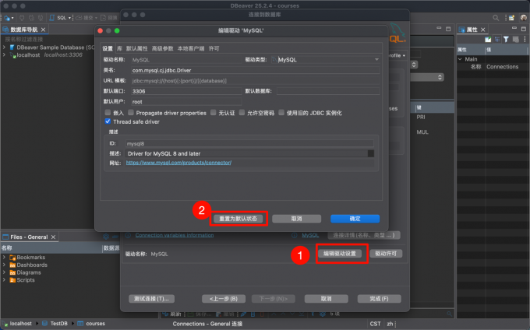Screen dimensions: 530x330
Task: Close the 数据库导航 tab with its X
Action: click(x=44, y=30)
